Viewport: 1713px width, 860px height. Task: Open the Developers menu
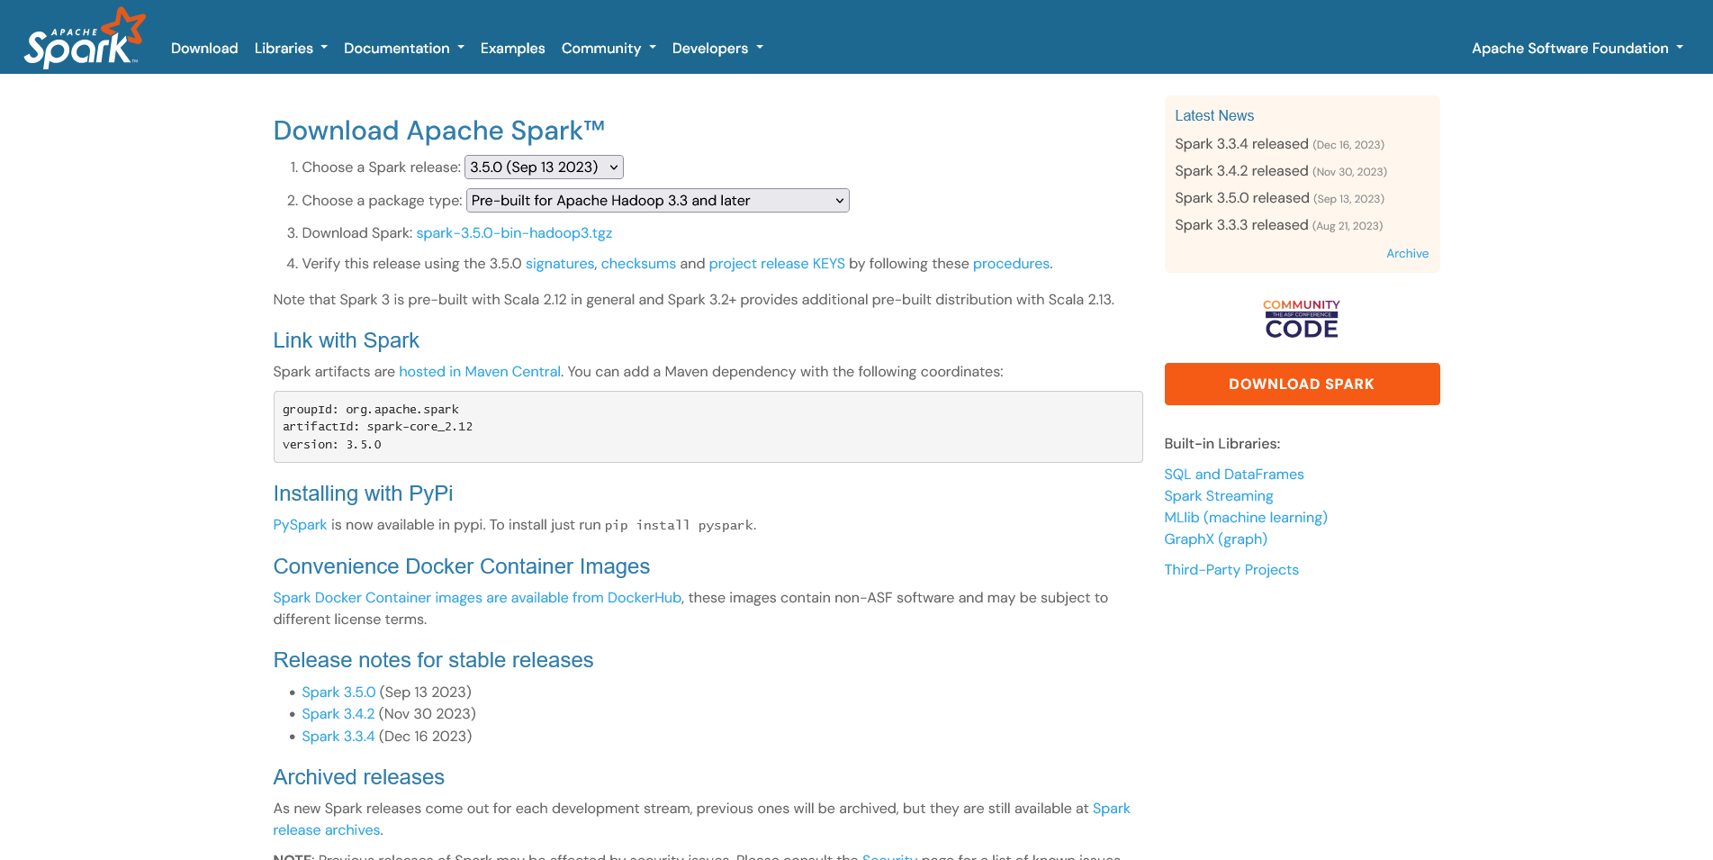(717, 49)
